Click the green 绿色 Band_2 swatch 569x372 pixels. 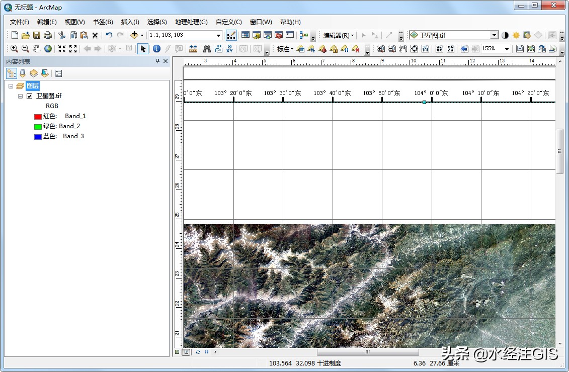(38, 127)
